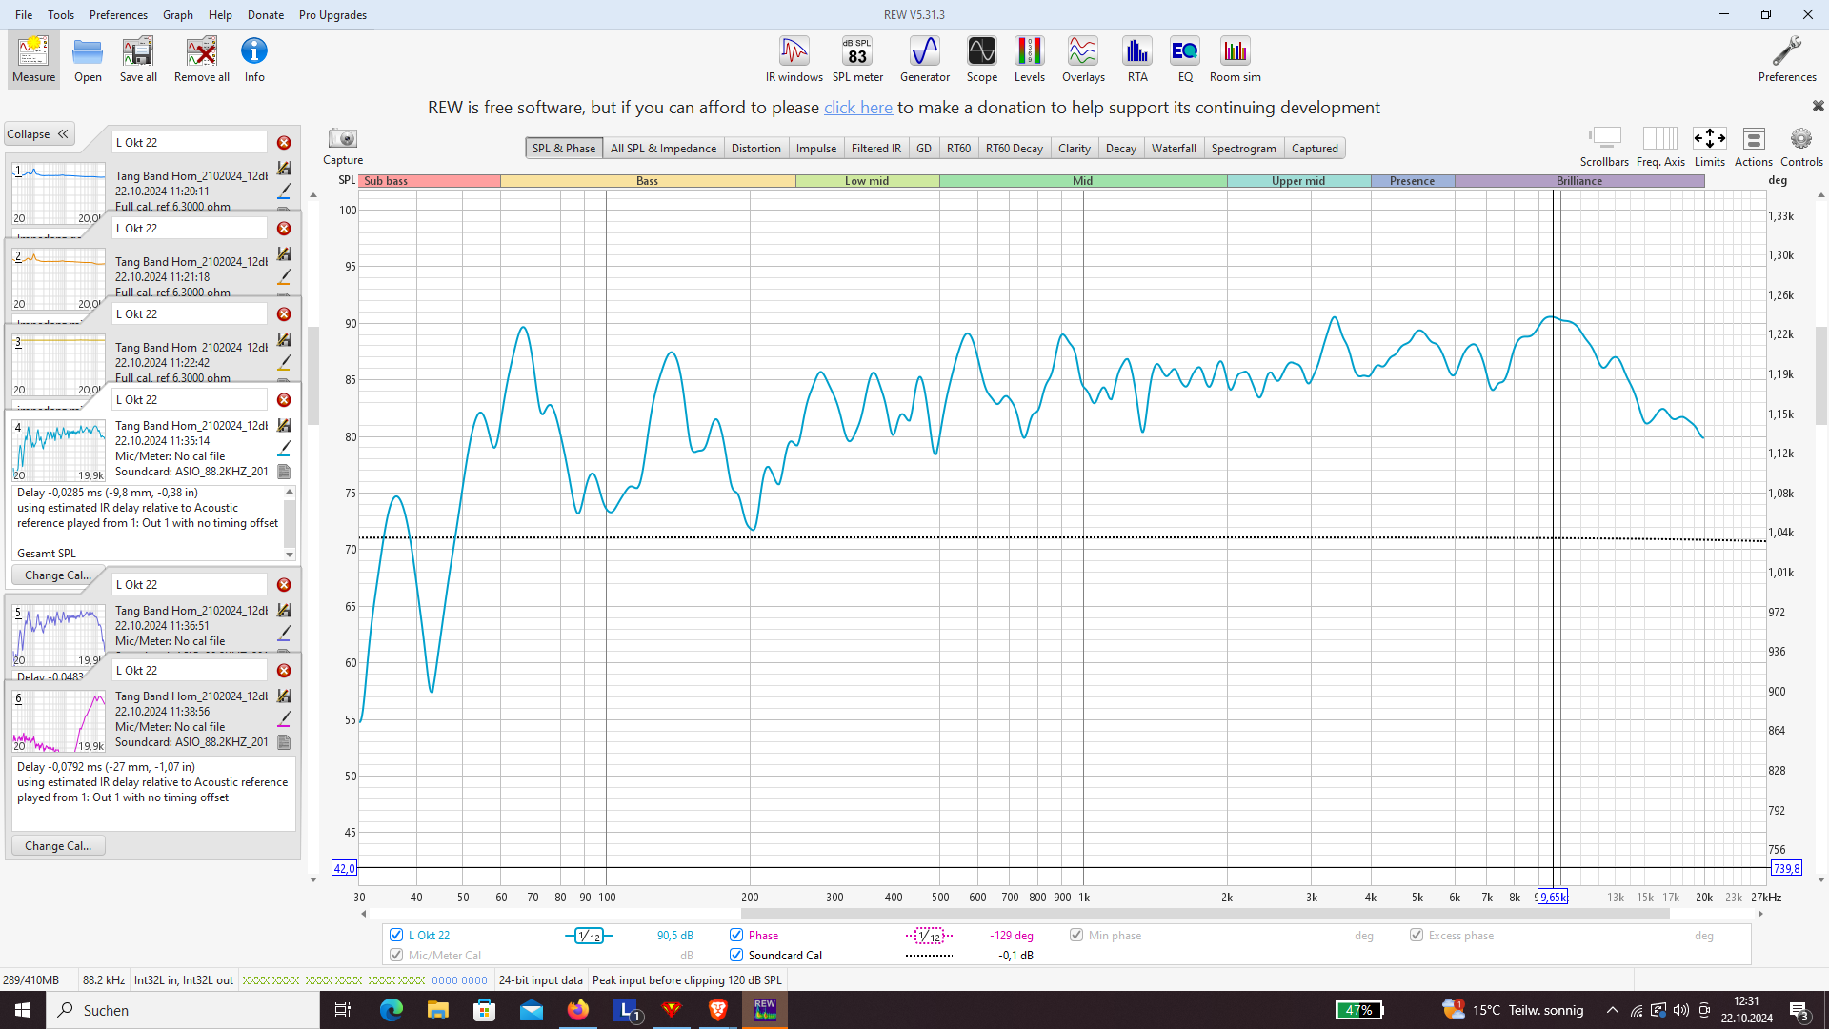Switch to the Spectrogram tab

1243,148
